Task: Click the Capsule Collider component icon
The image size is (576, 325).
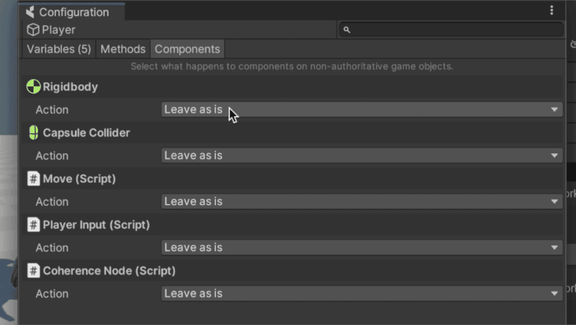Action: [34, 133]
